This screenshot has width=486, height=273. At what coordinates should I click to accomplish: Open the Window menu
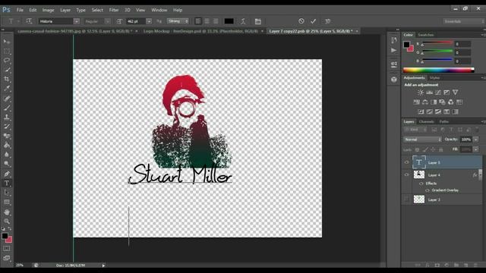(159, 10)
